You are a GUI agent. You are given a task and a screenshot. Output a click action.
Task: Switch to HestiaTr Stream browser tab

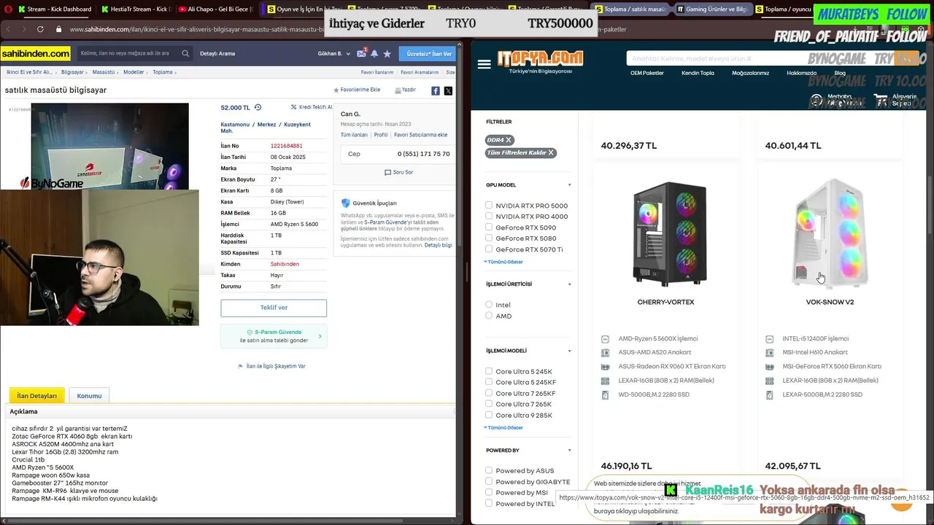136,9
